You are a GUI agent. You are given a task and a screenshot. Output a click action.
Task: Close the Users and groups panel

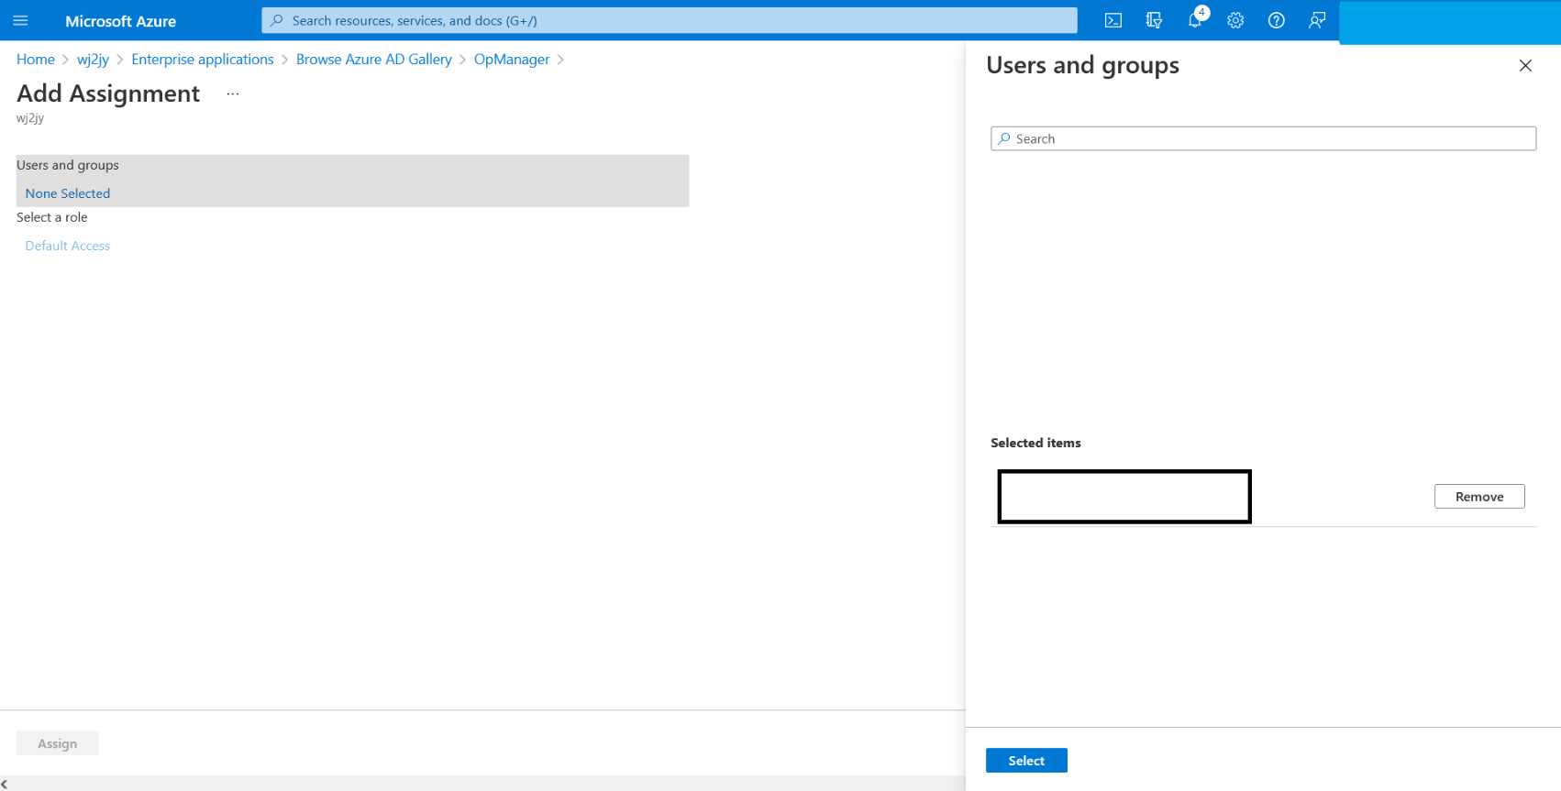(1525, 66)
